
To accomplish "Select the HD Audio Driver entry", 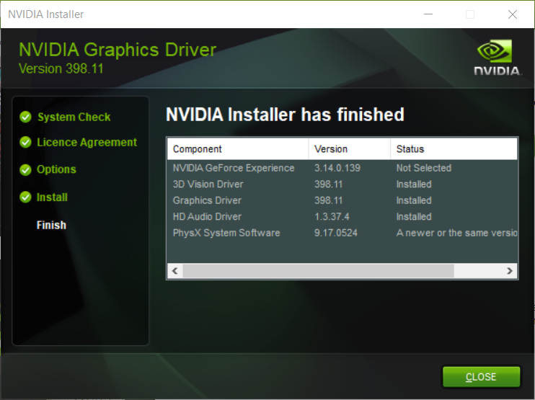I will 207,216.
